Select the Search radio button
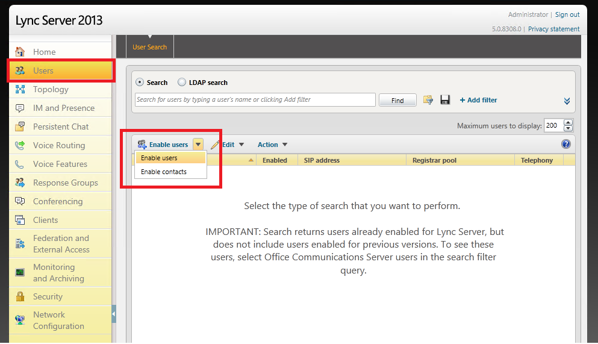598x344 pixels. point(140,83)
